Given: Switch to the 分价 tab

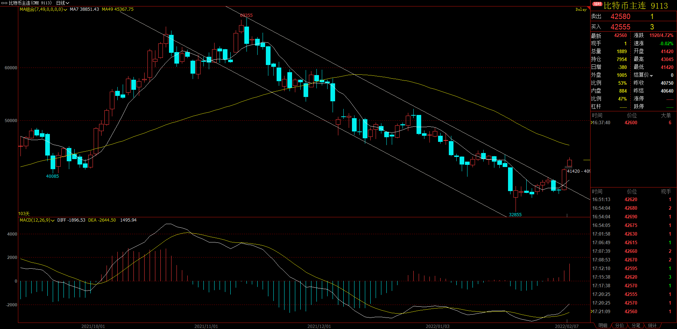Looking at the screenshot, I should click(x=619, y=325).
